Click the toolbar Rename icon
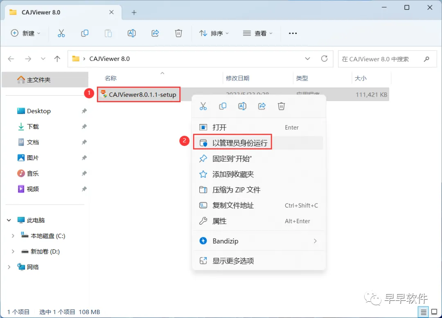This screenshot has height=318, width=442. coord(132,33)
